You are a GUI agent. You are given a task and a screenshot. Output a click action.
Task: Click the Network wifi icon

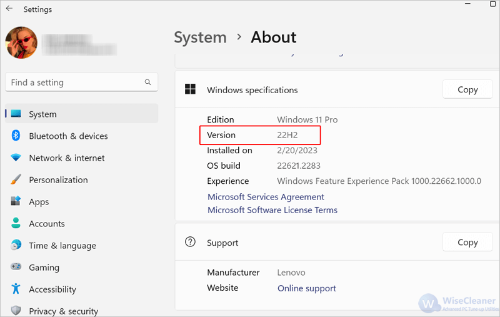16,157
